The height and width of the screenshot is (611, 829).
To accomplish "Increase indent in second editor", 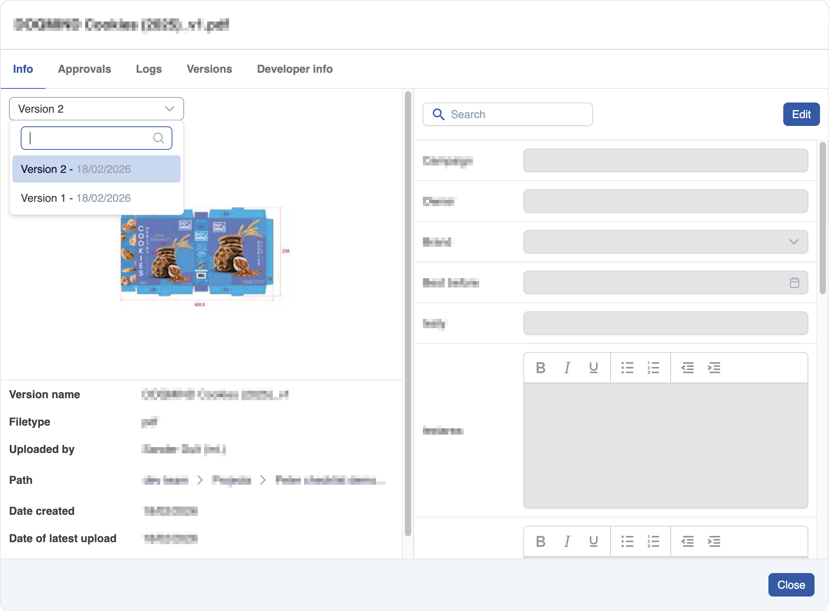I will 714,541.
